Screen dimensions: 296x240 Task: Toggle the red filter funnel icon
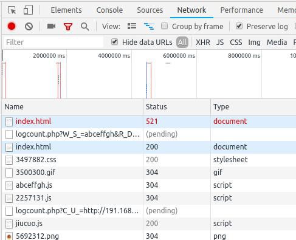pyautogui.click(x=68, y=27)
